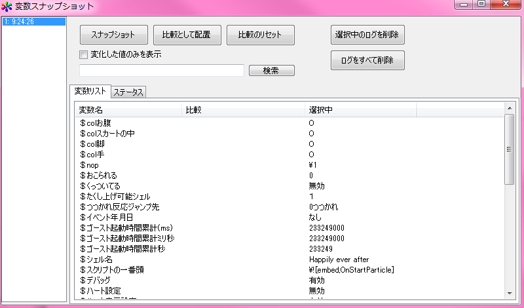Click the スナップショット button

pos(113,35)
